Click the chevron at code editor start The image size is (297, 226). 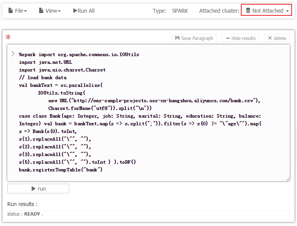pyautogui.click(x=13, y=54)
